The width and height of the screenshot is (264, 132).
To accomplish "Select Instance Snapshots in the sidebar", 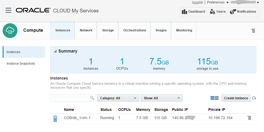I will 21,64.
